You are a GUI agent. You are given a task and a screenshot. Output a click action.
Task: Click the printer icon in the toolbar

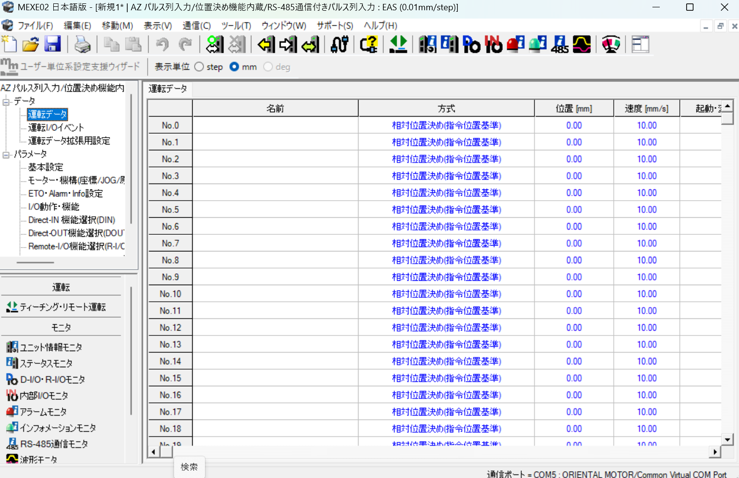click(x=82, y=44)
